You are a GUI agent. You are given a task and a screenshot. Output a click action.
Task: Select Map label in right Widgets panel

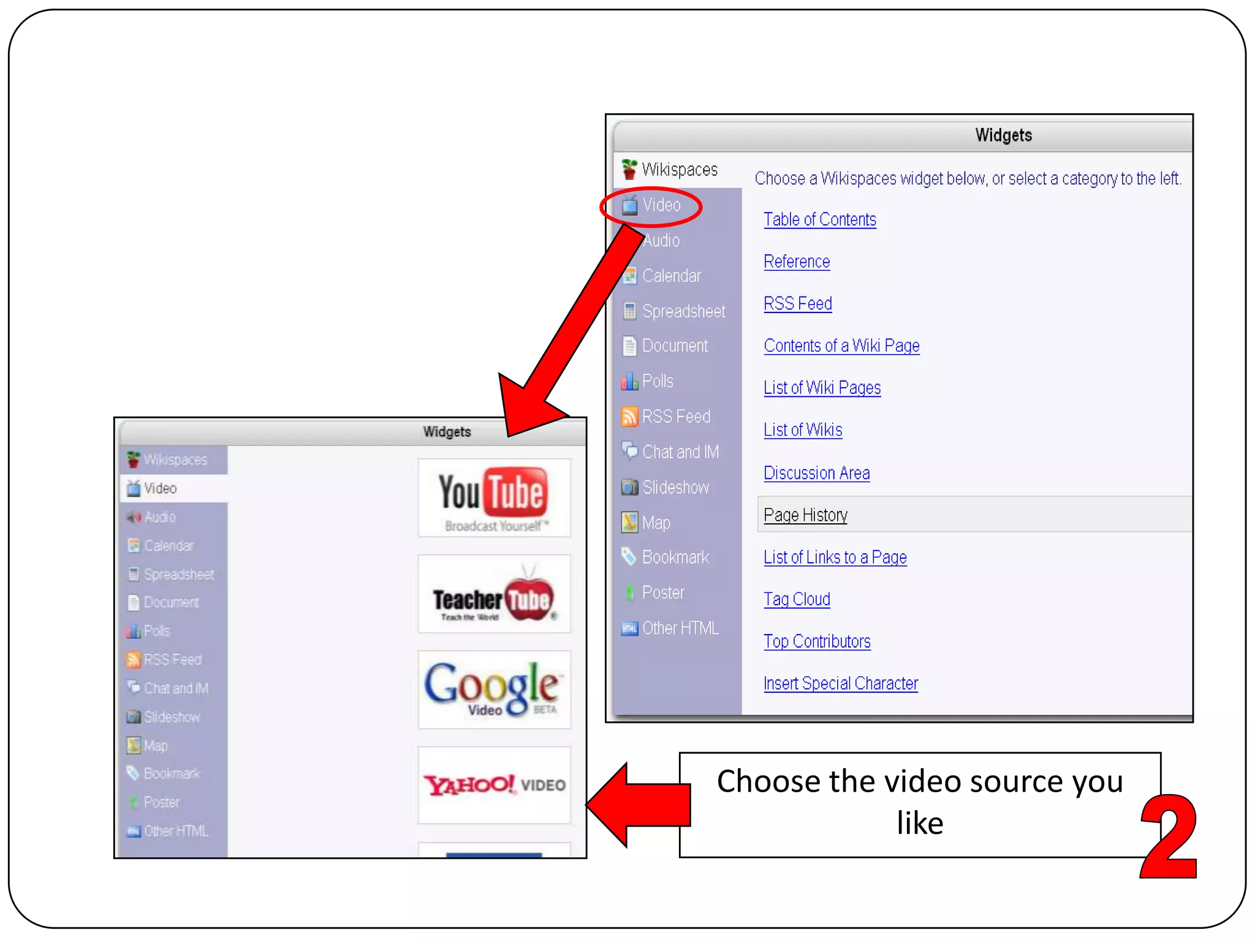click(x=656, y=523)
